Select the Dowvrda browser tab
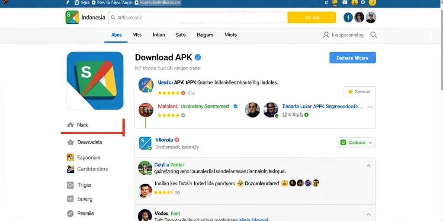Viewport: 443px width, 221px height. point(112,3)
